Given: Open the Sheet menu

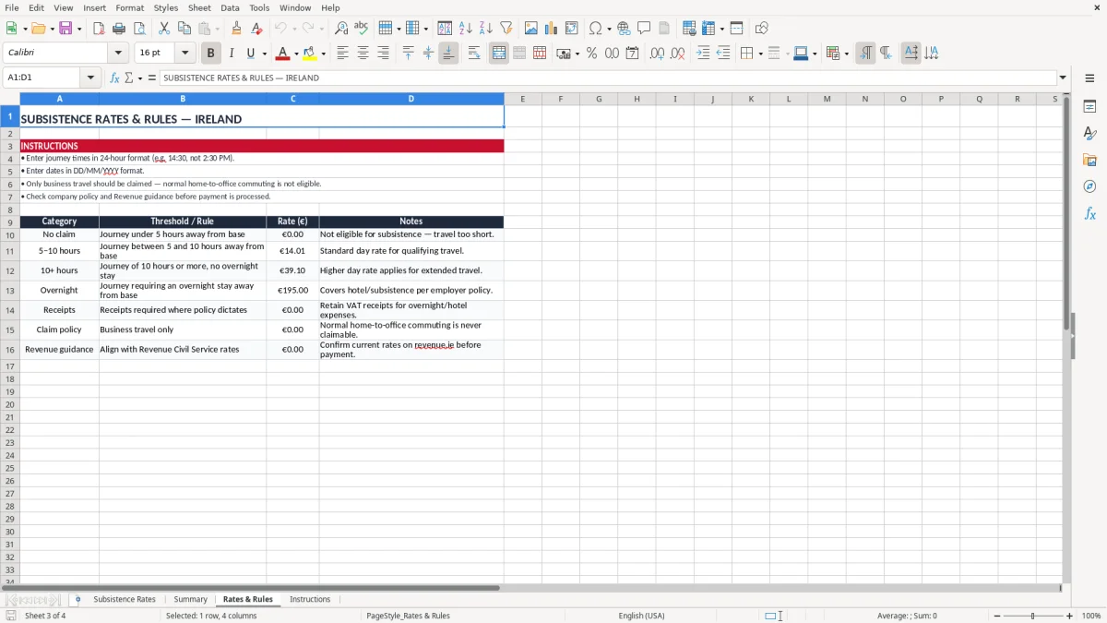Looking at the screenshot, I should coord(199,7).
